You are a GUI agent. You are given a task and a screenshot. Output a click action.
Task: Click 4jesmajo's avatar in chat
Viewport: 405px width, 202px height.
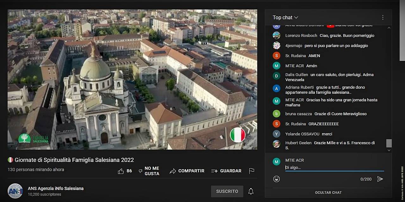pos(277,45)
